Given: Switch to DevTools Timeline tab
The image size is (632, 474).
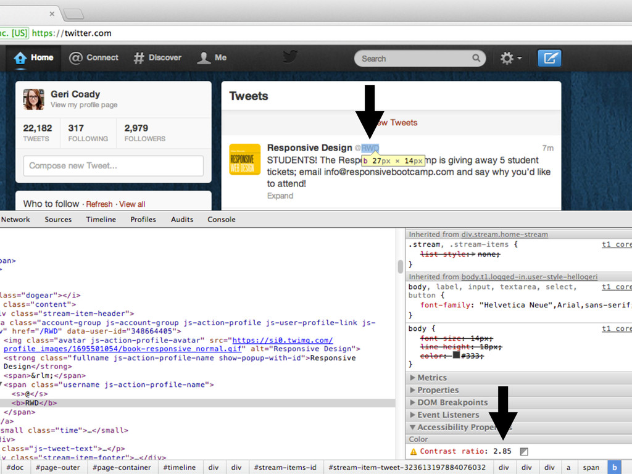Looking at the screenshot, I should [x=101, y=219].
